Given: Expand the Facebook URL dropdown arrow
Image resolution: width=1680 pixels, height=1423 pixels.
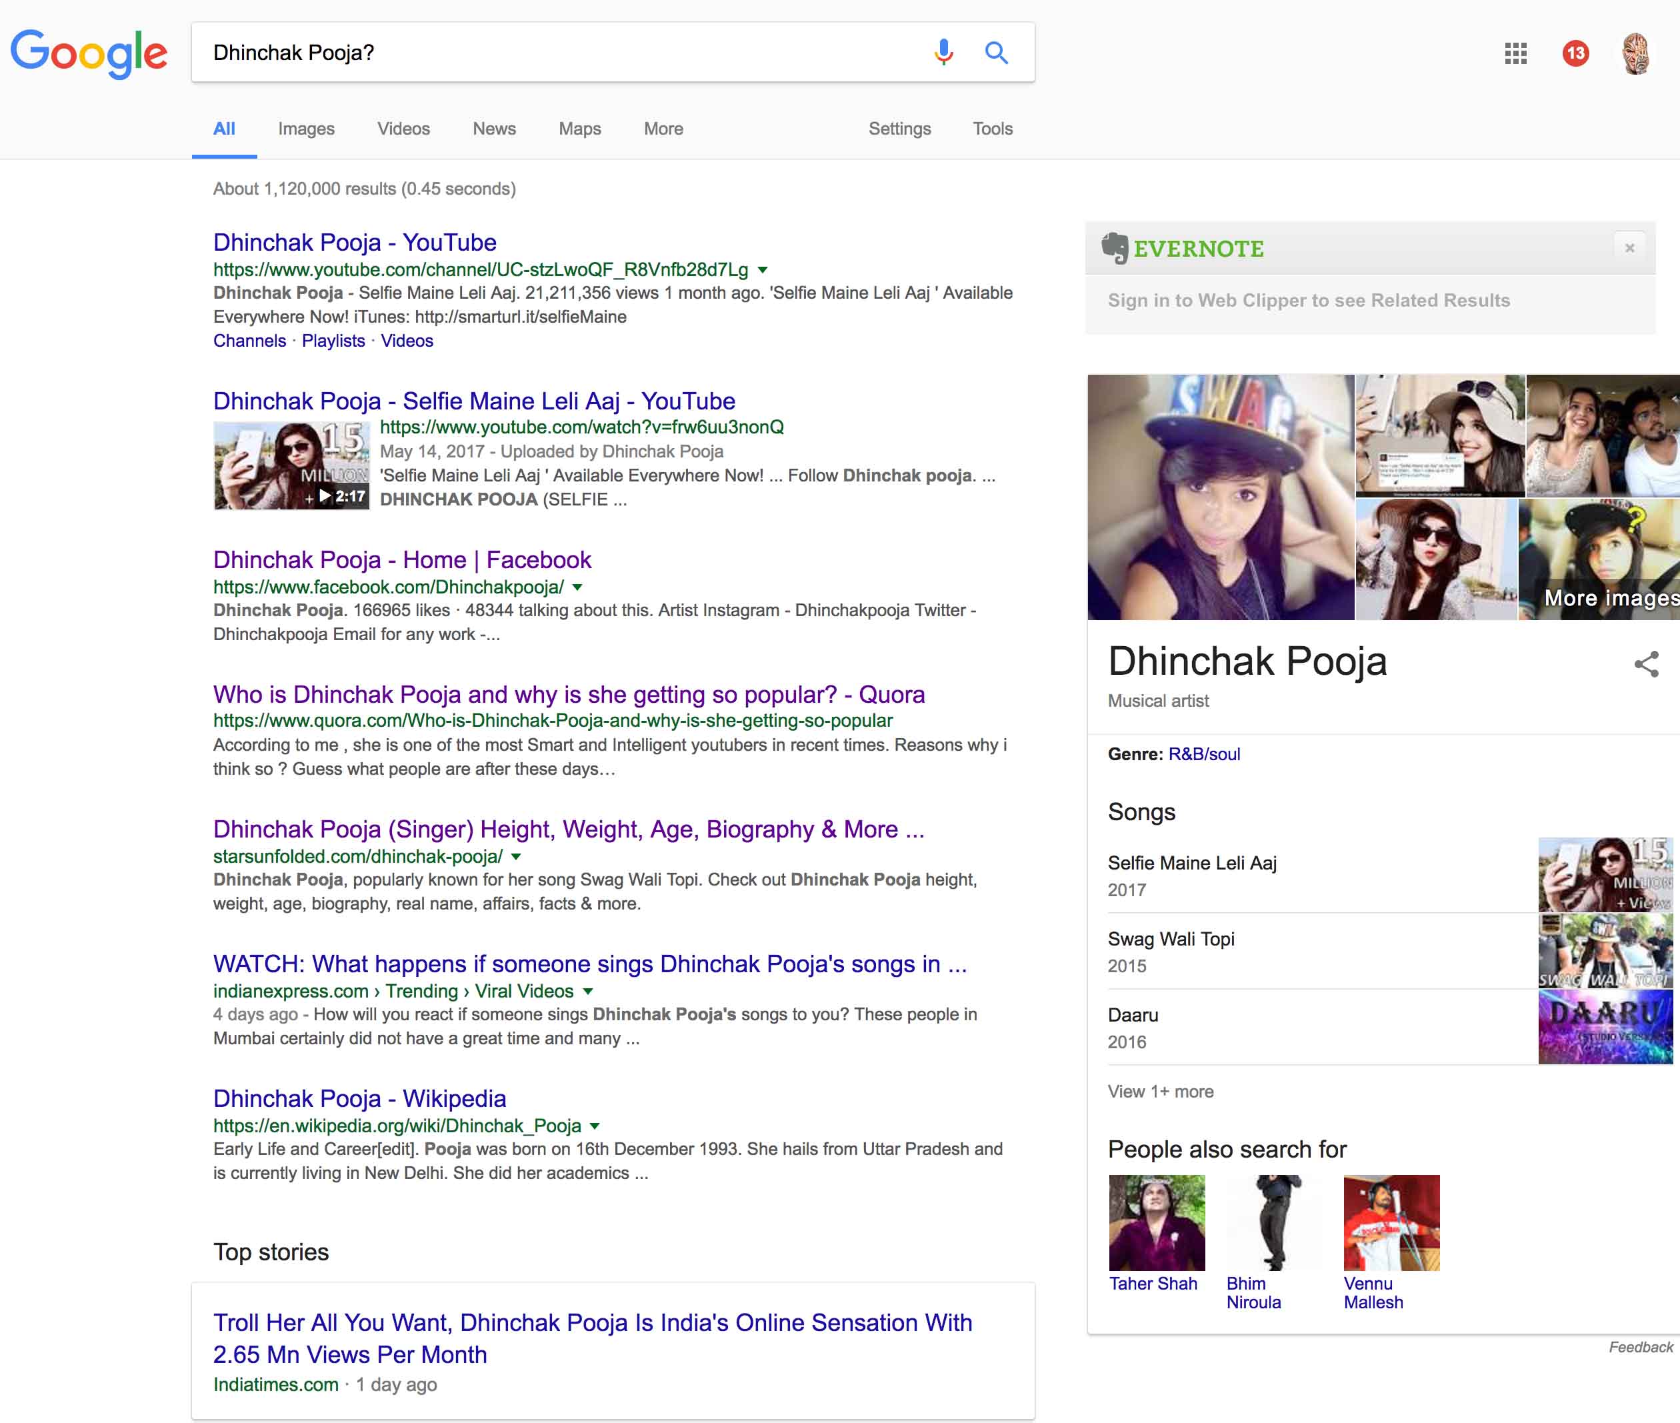Looking at the screenshot, I should (577, 587).
